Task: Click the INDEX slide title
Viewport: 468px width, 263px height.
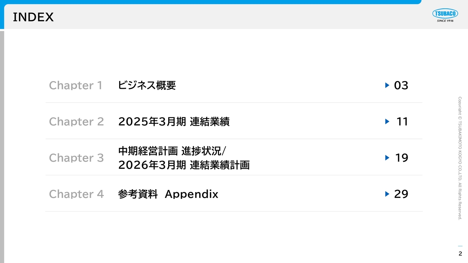Action: (33, 17)
